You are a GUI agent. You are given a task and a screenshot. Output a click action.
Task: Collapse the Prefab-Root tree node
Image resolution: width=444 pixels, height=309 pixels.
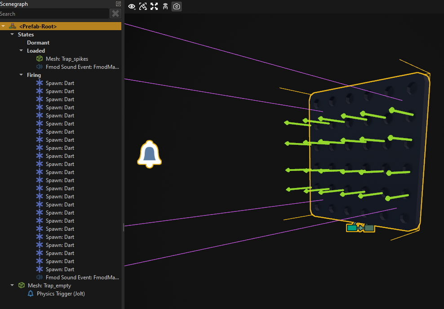[x=4, y=27]
